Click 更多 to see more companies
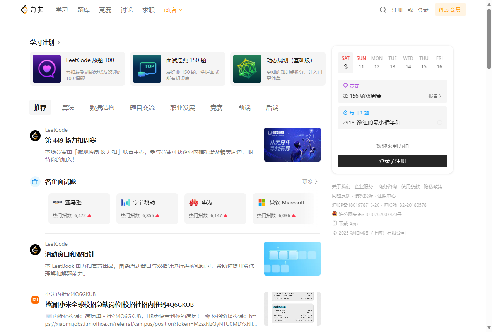 [x=310, y=182]
